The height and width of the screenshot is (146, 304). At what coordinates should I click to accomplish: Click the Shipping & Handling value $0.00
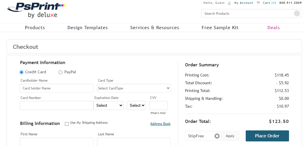point(284,98)
